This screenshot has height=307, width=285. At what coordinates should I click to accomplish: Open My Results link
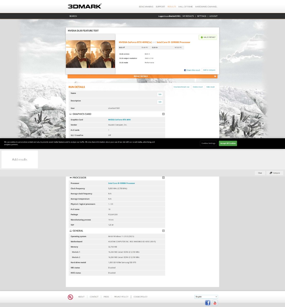pyautogui.click(x=188, y=16)
